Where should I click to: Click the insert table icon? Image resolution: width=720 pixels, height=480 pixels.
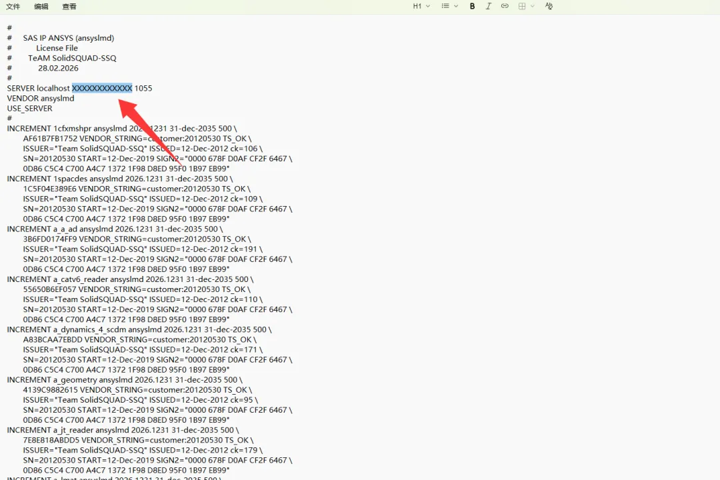click(521, 7)
